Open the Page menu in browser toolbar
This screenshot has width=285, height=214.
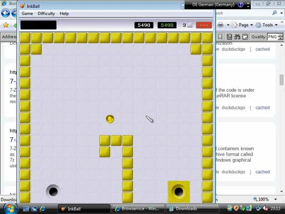pyautogui.click(x=243, y=25)
